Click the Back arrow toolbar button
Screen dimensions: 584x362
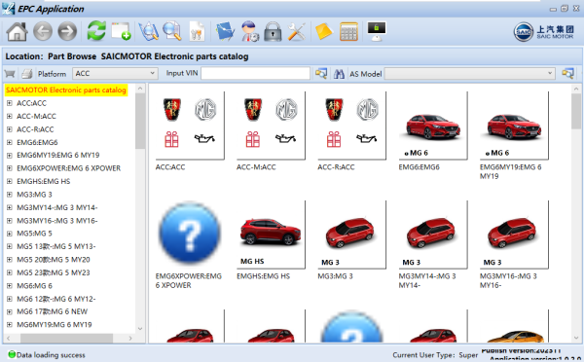coord(43,31)
